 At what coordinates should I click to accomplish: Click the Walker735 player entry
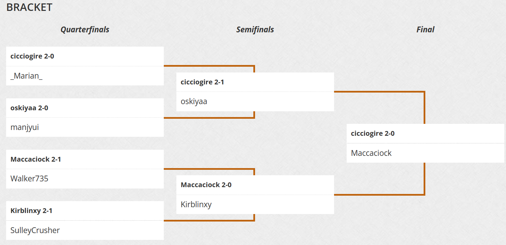tap(29, 179)
